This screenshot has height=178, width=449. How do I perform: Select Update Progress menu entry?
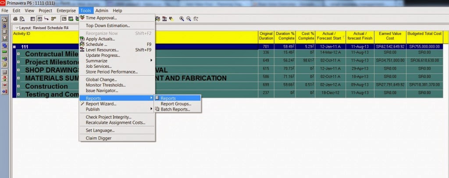pyautogui.click(x=118, y=56)
